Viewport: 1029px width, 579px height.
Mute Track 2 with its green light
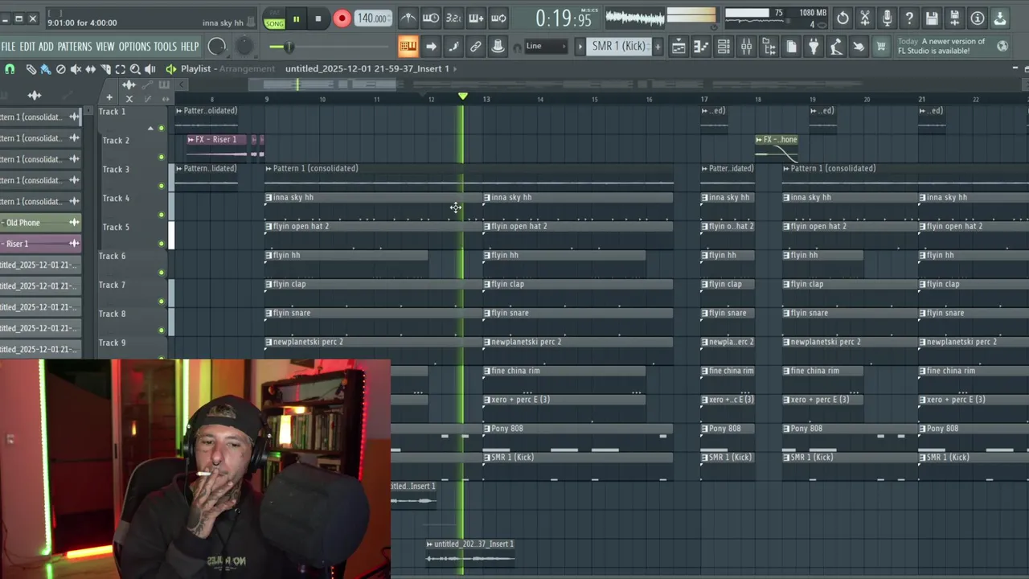161,157
